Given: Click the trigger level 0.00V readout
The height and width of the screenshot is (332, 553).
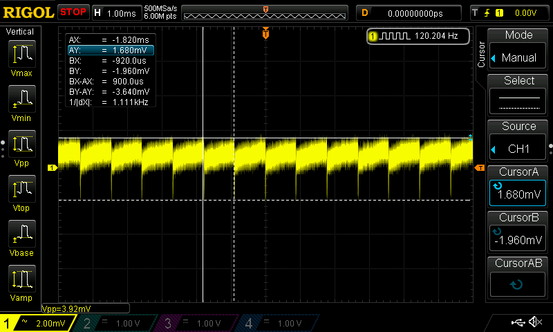Looking at the screenshot, I should [x=525, y=13].
